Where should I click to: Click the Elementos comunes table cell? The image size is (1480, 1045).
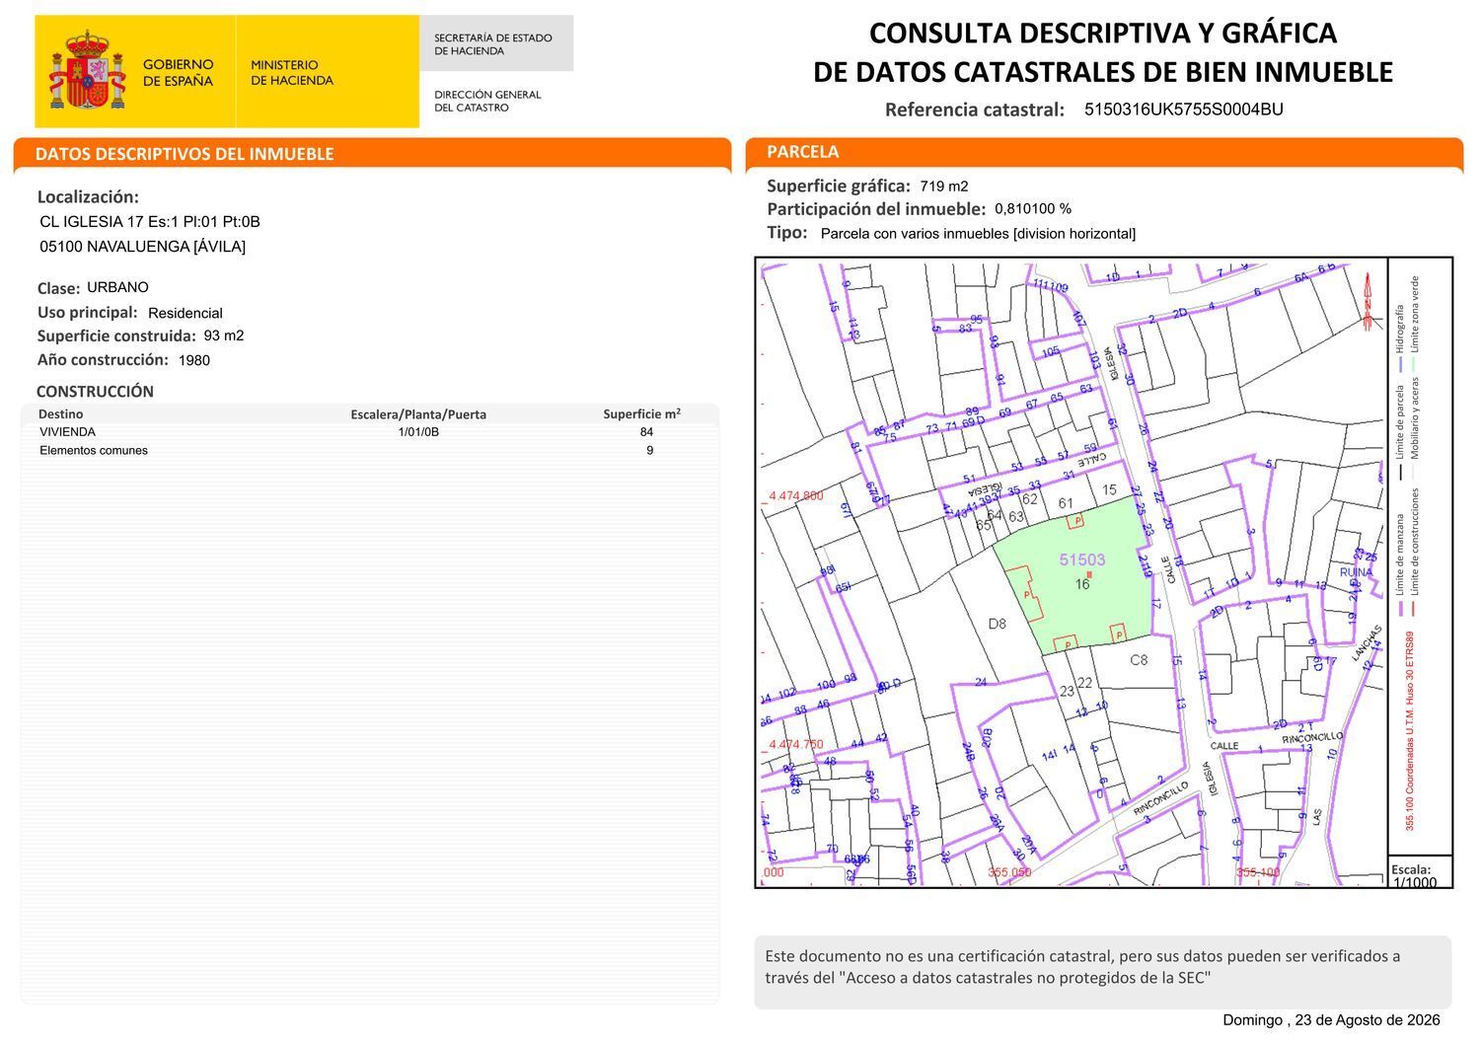(94, 451)
